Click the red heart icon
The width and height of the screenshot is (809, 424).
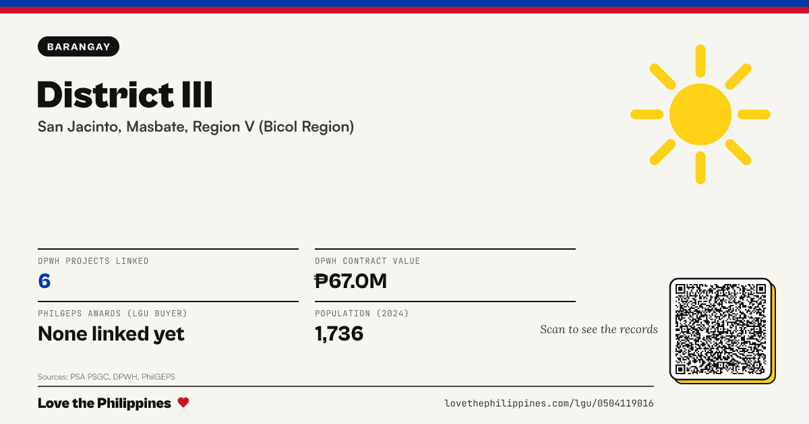pyautogui.click(x=183, y=402)
